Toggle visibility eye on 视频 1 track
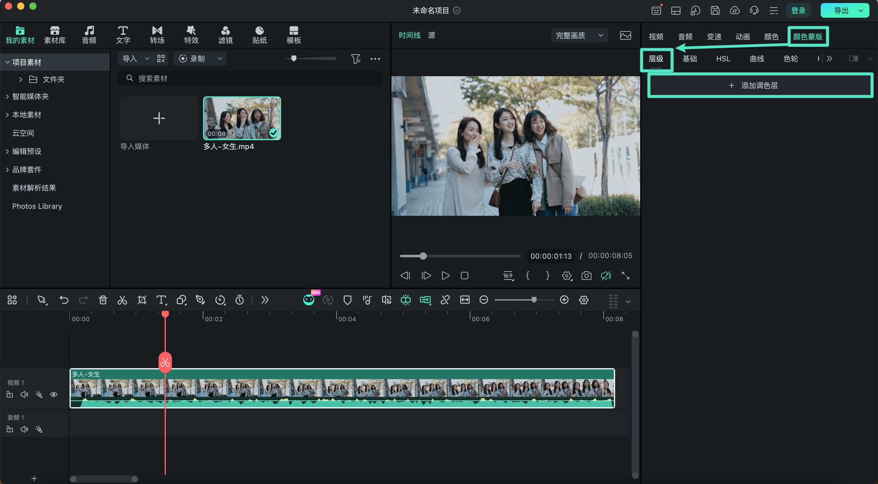This screenshot has width=878, height=484. (x=54, y=394)
